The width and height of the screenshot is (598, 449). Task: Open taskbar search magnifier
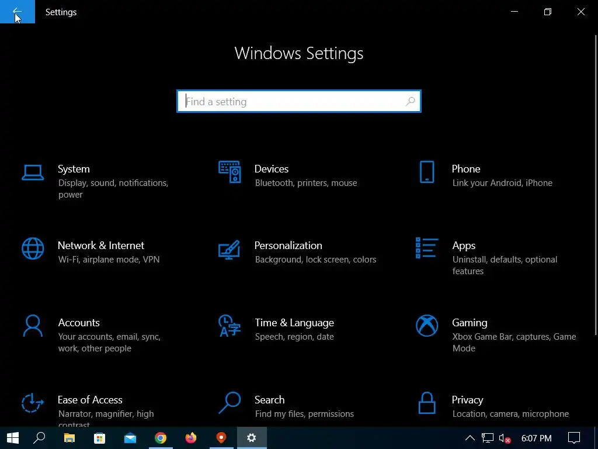[x=39, y=438]
